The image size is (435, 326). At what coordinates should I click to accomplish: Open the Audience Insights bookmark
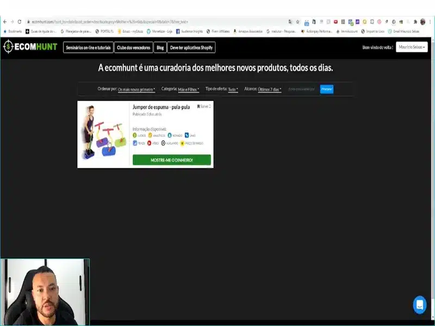(x=189, y=32)
